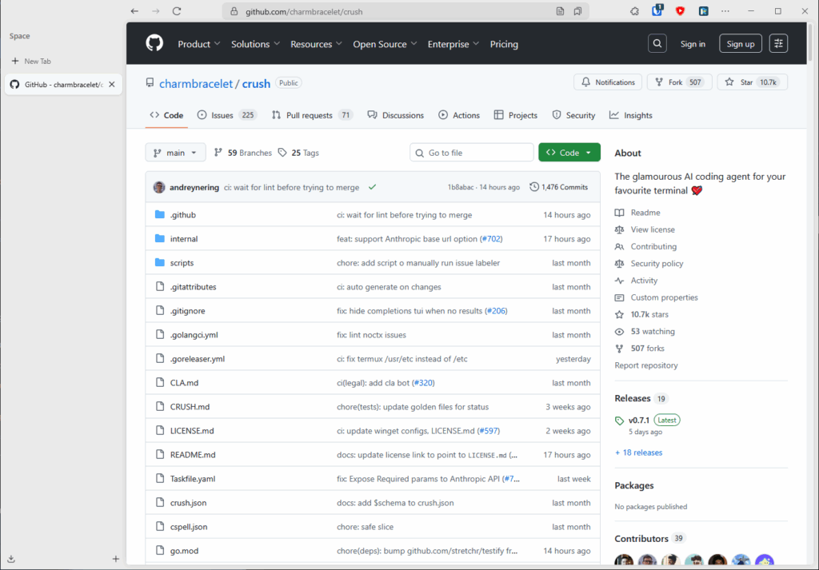Click the Pricing link

click(x=504, y=44)
